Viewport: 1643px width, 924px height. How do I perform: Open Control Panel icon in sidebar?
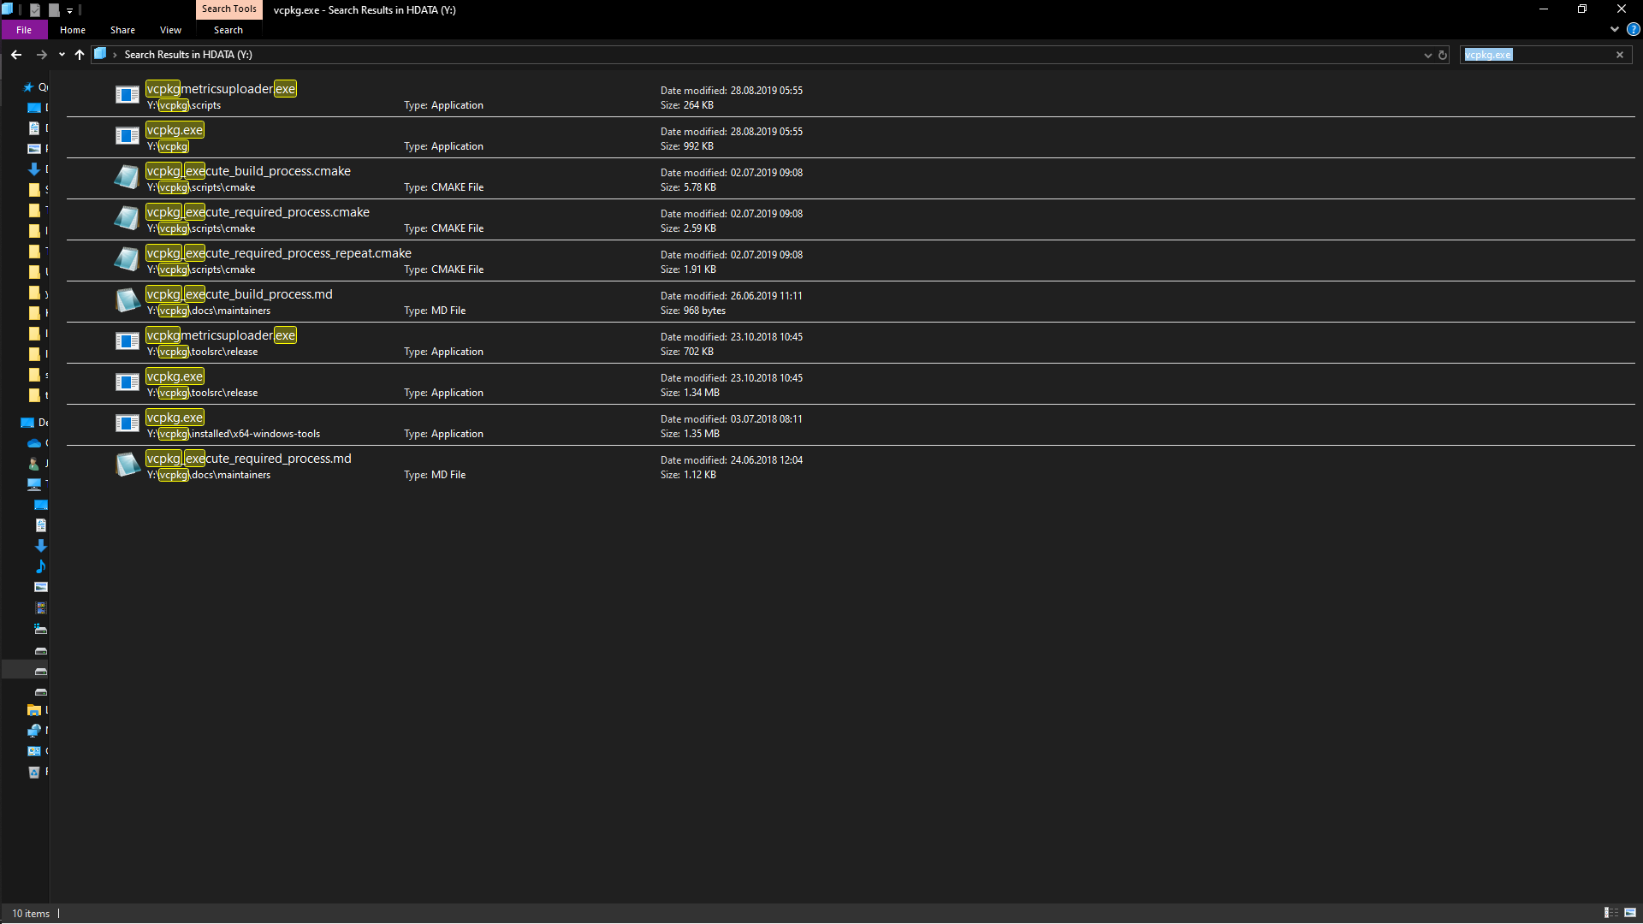point(34,751)
